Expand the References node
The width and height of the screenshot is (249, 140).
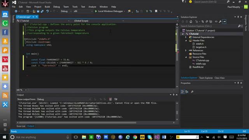(186, 51)
